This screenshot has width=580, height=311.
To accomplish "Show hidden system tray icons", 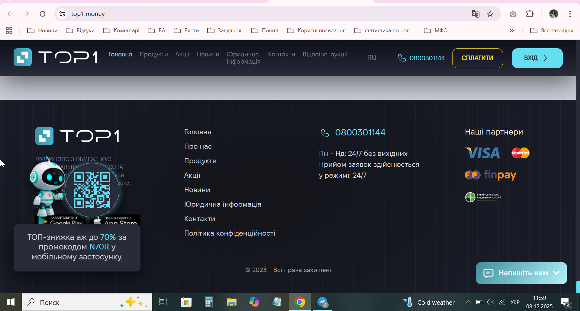I will [469, 302].
